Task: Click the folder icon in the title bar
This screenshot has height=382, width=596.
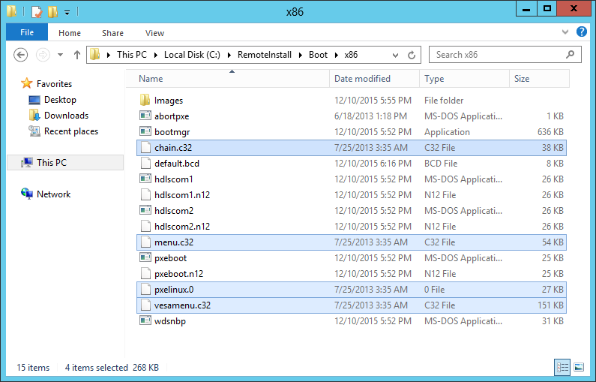Action: pos(12,11)
